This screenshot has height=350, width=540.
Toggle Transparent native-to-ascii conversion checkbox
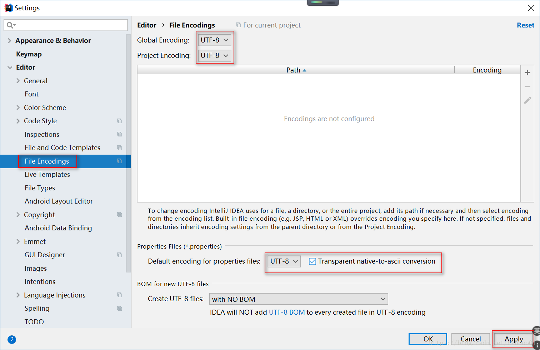click(x=312, y=261)
